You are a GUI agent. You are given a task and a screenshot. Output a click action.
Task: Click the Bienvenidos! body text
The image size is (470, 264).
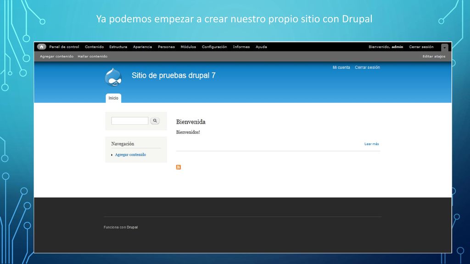click(188, 132)
